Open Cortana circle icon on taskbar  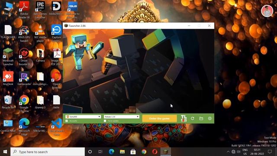[90, 152]
